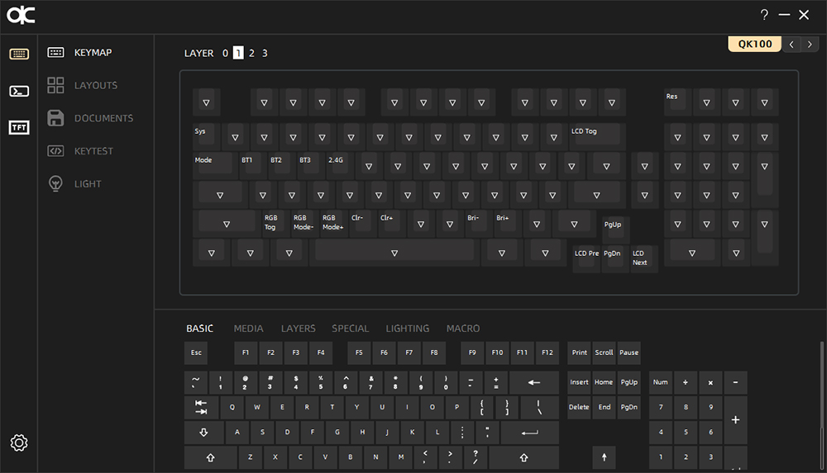
Task: Open the BASIC keycode tab
Action: click(x=199, y=329)
